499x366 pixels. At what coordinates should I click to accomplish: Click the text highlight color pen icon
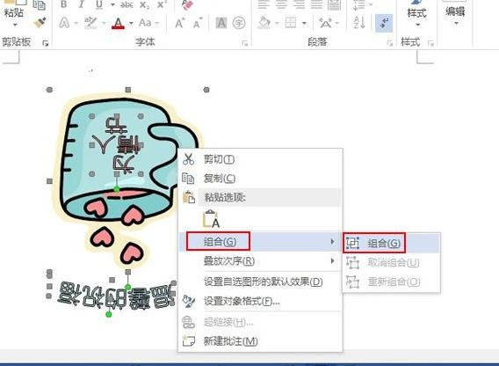90,23
